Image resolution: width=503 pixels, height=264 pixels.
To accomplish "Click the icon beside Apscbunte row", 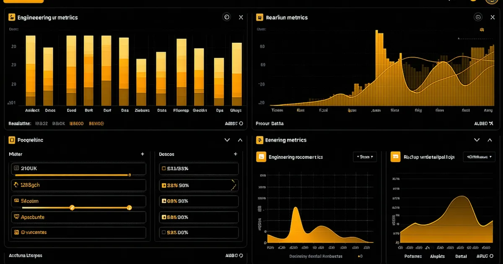I will coord(17,217).
